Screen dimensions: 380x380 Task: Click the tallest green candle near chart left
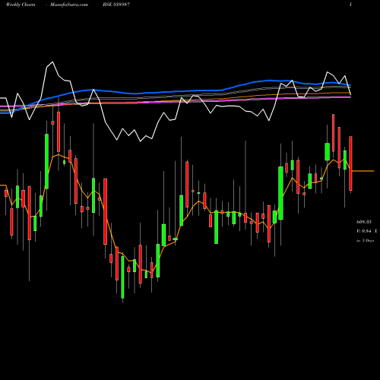(x=46, y=161)
